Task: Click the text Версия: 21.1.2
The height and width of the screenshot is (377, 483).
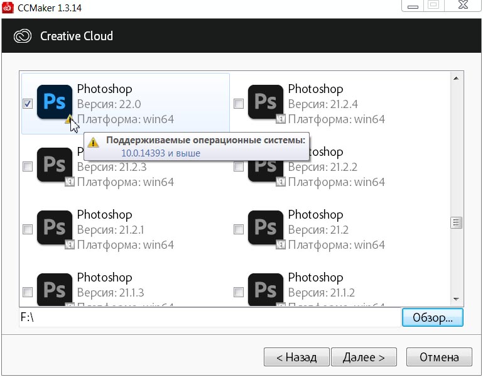Action: 322,293
